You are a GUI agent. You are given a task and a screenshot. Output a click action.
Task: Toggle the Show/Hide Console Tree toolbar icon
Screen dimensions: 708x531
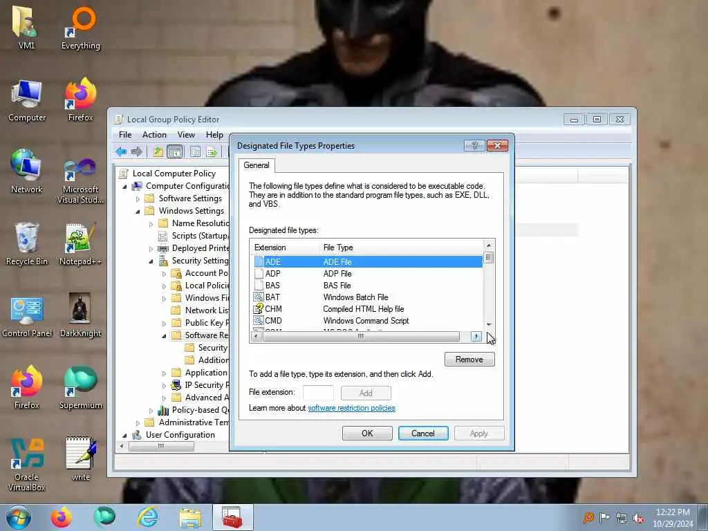174,151
